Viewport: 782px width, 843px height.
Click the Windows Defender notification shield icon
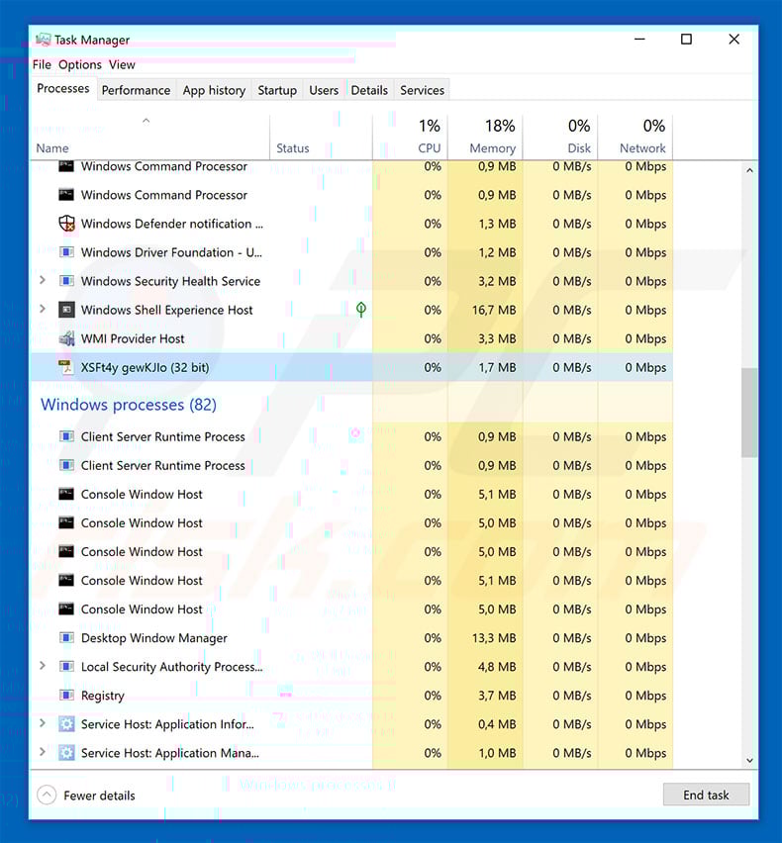66,223
